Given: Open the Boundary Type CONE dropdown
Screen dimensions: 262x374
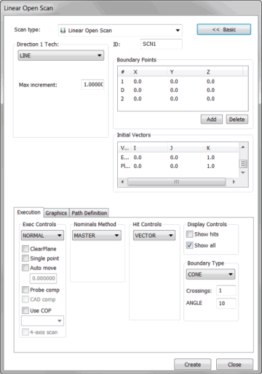Looking at the screenshot, I should [x=210, y=274].
